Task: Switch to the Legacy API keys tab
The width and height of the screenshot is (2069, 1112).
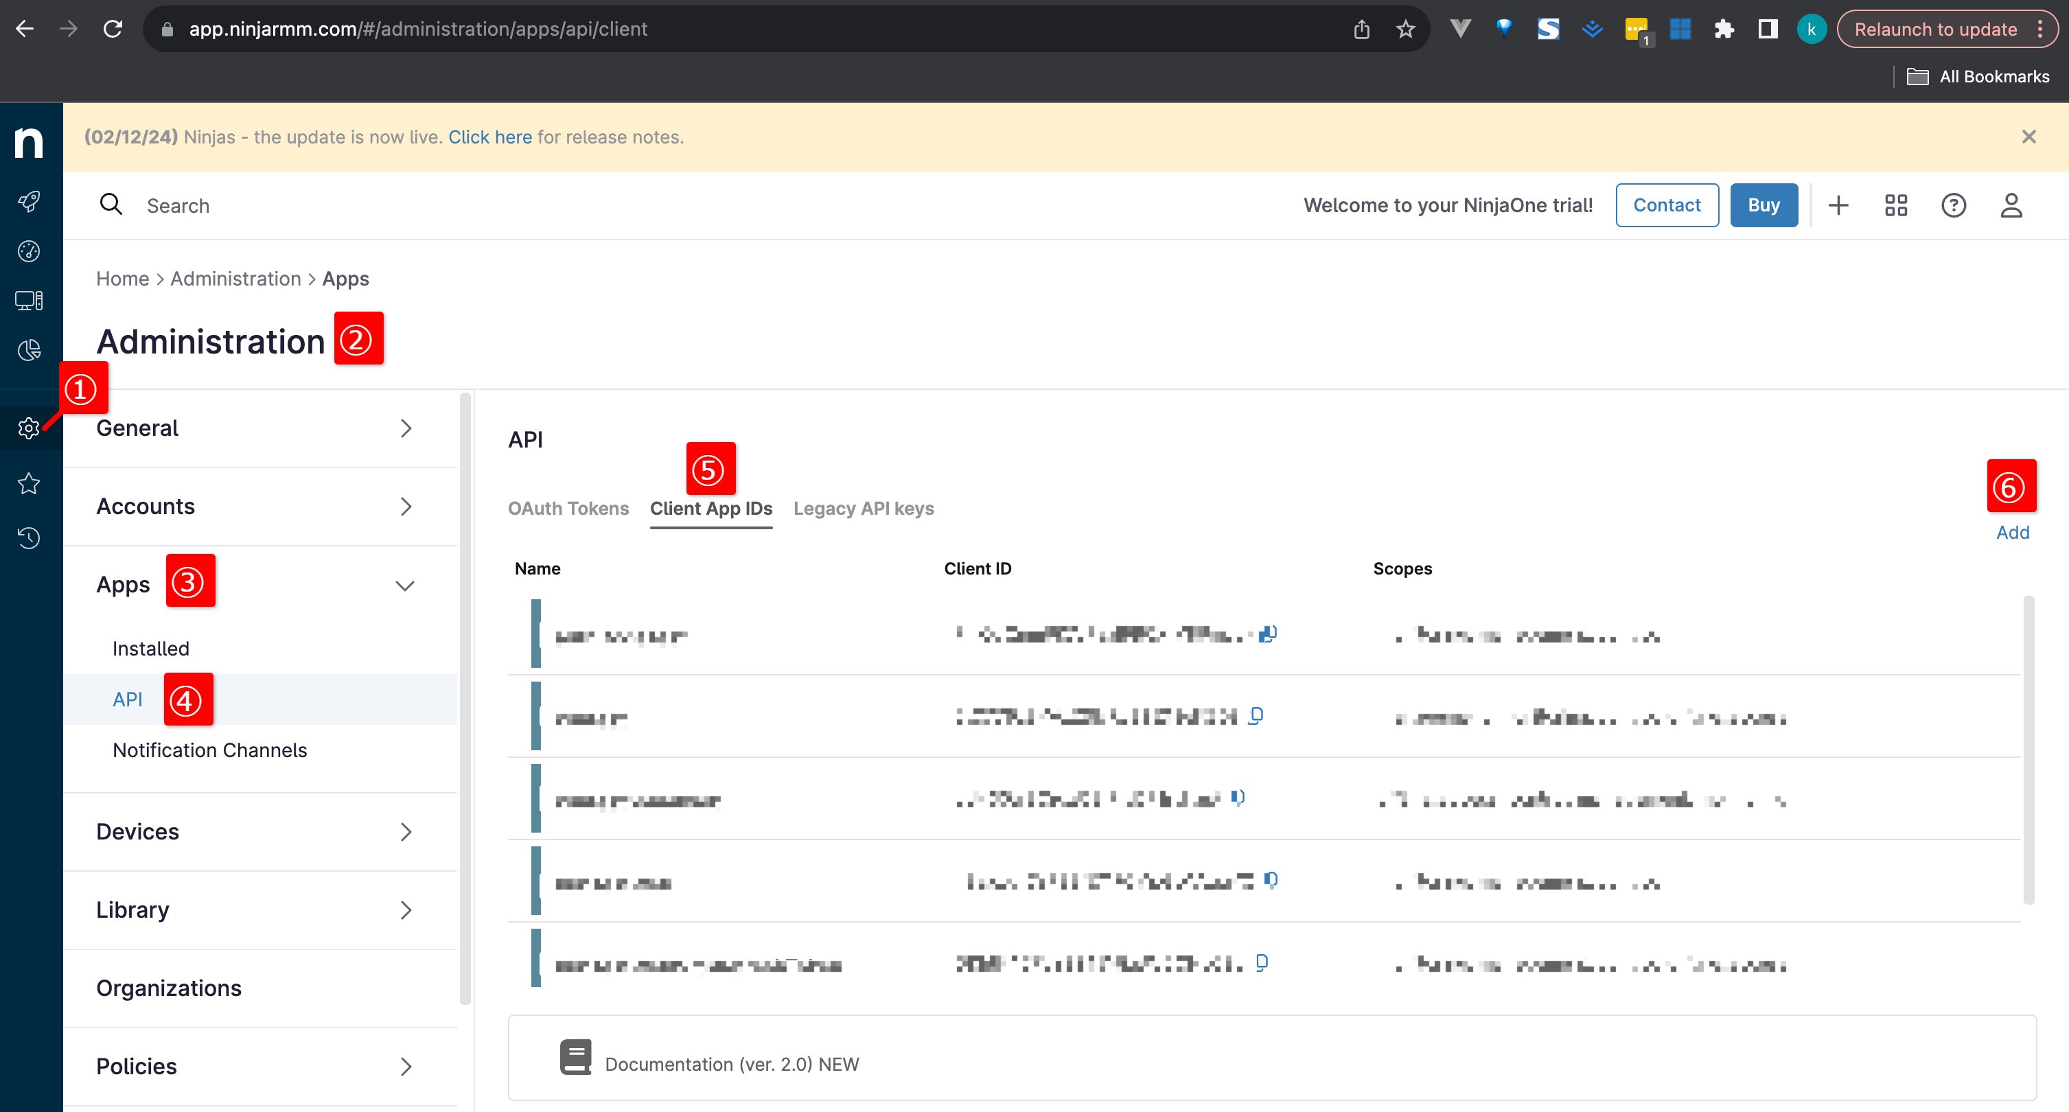Action: click(864, 508)
